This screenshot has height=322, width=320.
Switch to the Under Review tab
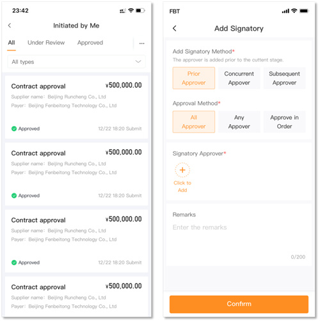click(46, 43)
